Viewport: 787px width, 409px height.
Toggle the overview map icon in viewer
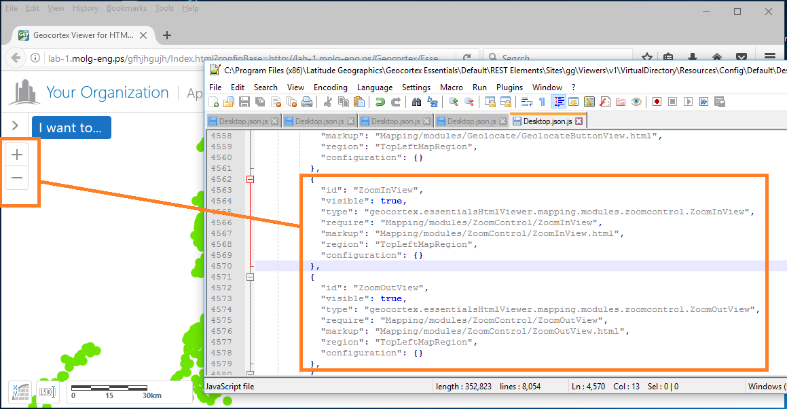point(20,391)
